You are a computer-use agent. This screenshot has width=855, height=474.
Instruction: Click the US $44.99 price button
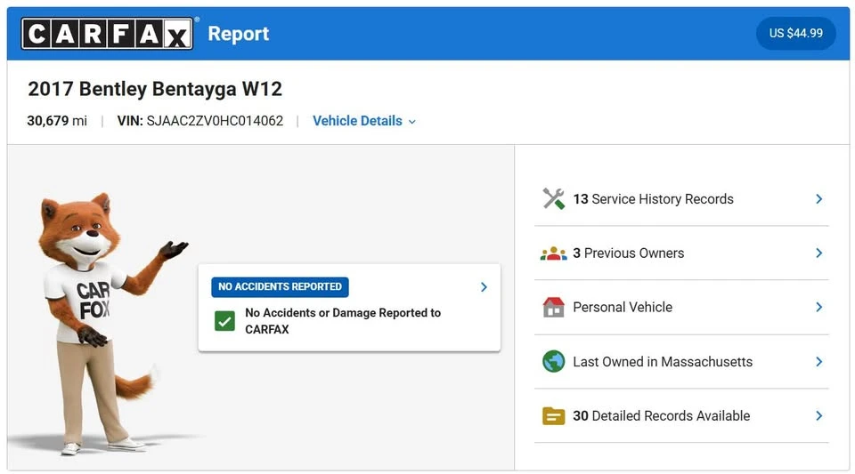click(795, 33)
